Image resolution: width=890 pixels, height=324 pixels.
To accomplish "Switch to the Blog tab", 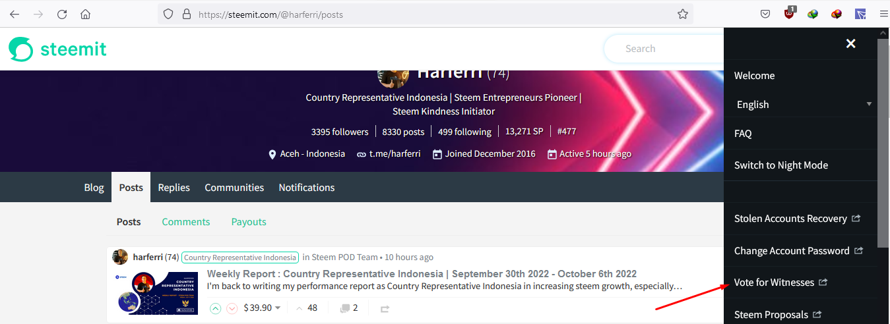I will [94, 188].
